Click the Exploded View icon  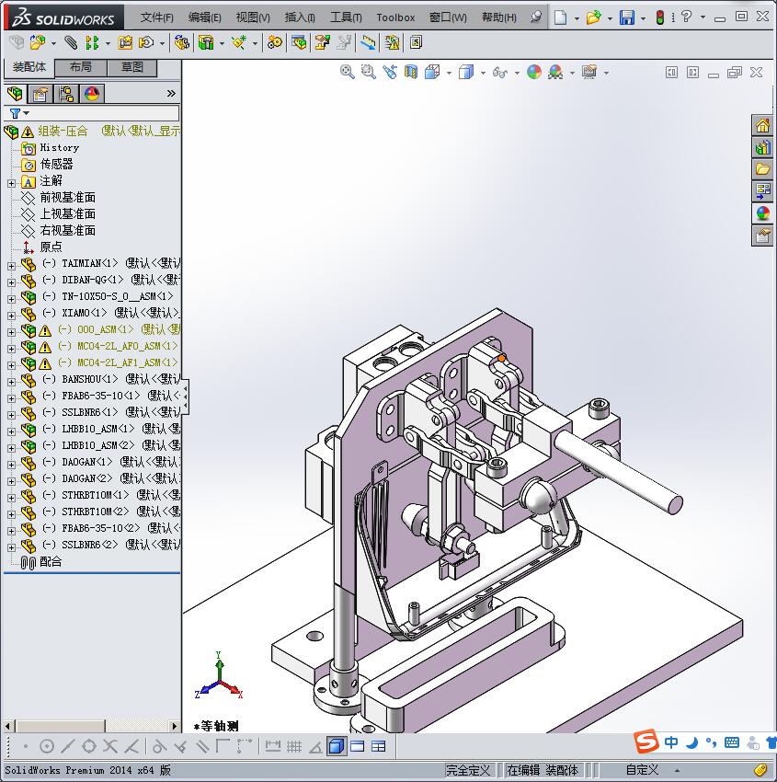pyautogui.click(x=322, y=43)
